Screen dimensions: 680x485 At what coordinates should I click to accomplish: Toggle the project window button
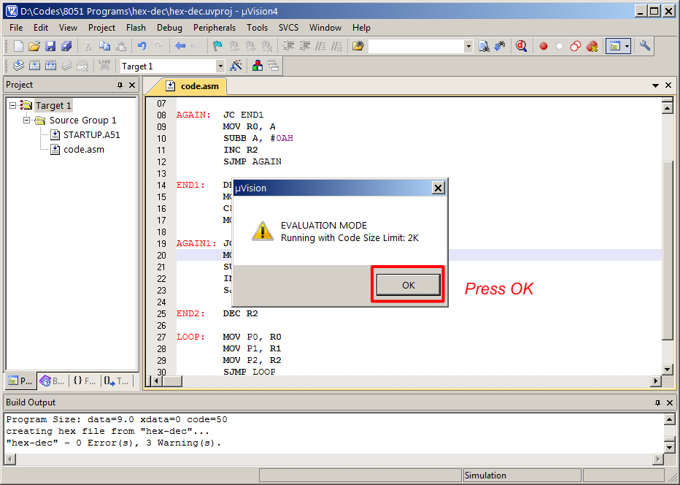(x=615, y=46)
